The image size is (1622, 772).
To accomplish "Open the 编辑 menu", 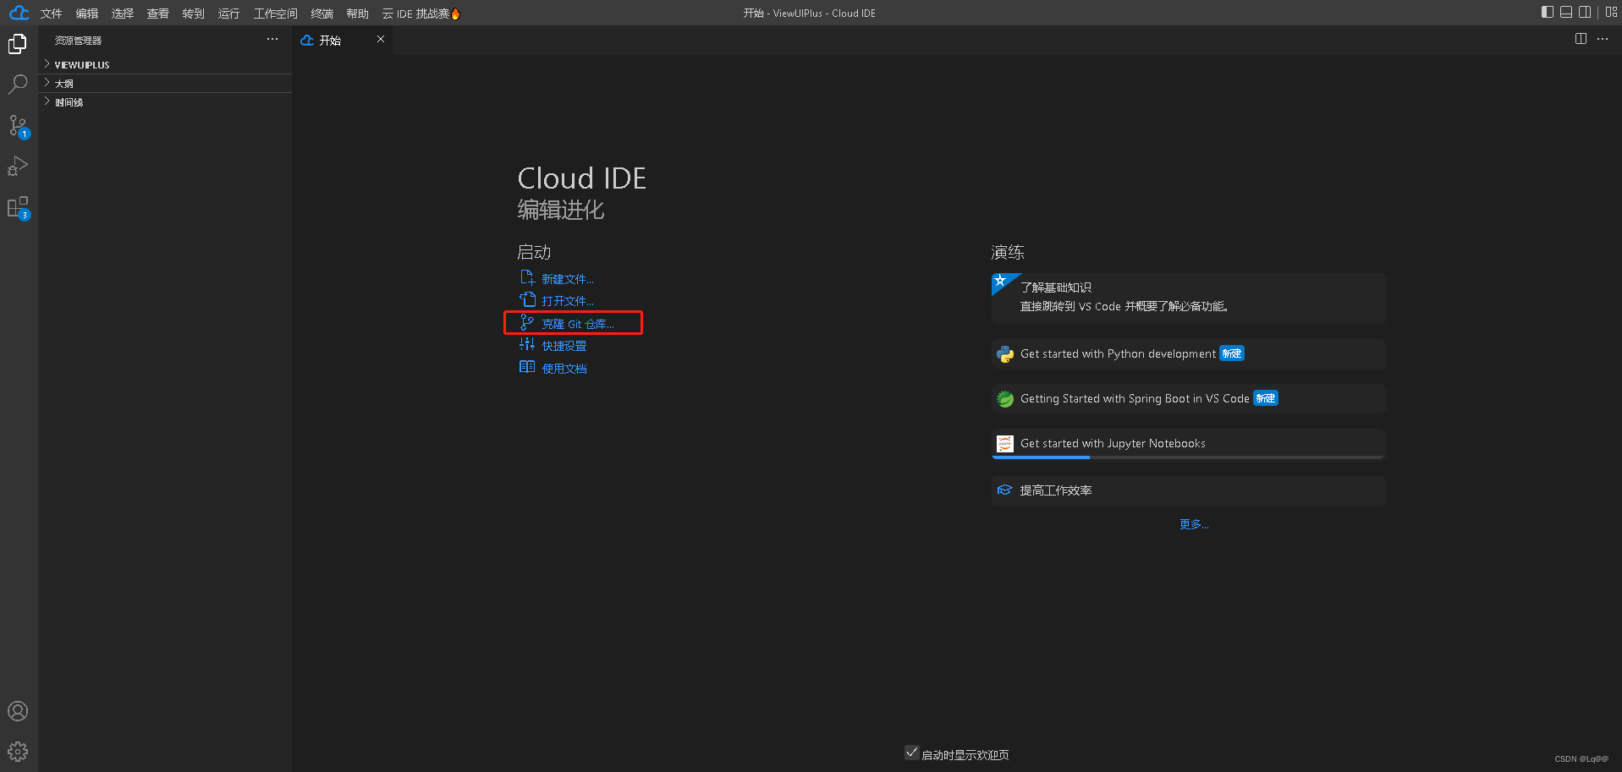I will tap(87, 14).
